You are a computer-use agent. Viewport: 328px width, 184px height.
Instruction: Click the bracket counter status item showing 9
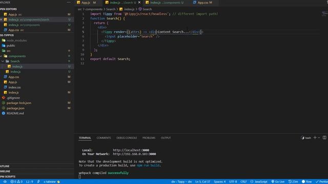[30, 181]
